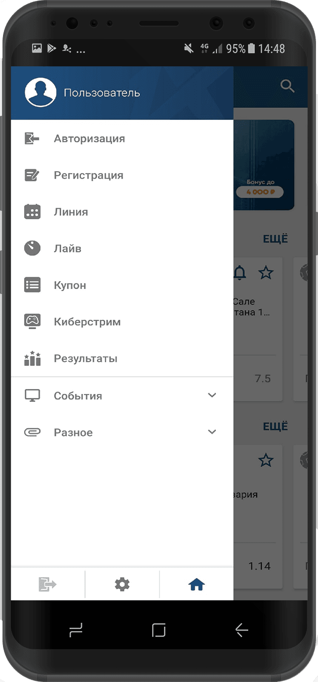This screenshot has height=682, width=318.
Task: Open the Купон list icon
Action: click(x=32, y=285)
